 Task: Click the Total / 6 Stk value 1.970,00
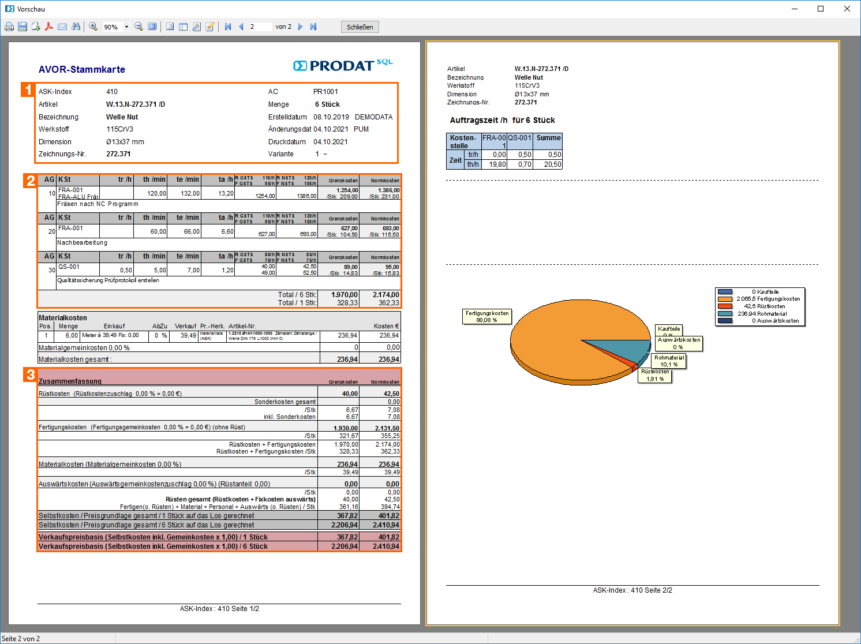(345, 295)
